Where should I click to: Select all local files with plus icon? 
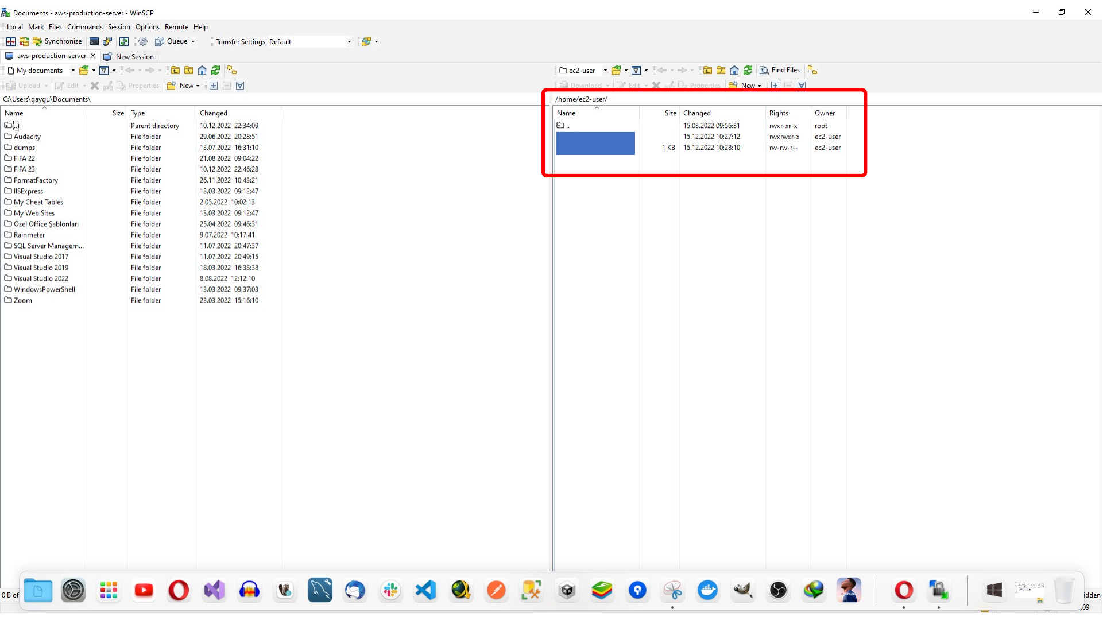coord(214,86)
